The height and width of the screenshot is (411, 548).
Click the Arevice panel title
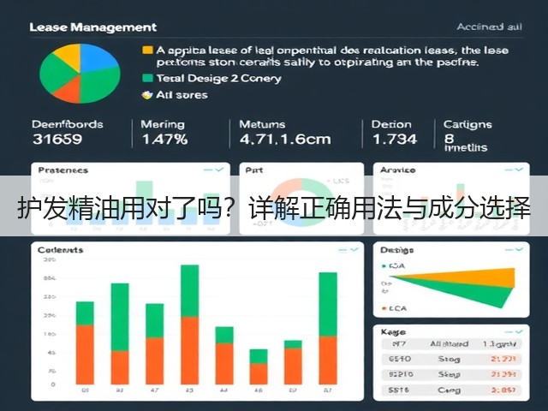(x=397, y=170)
